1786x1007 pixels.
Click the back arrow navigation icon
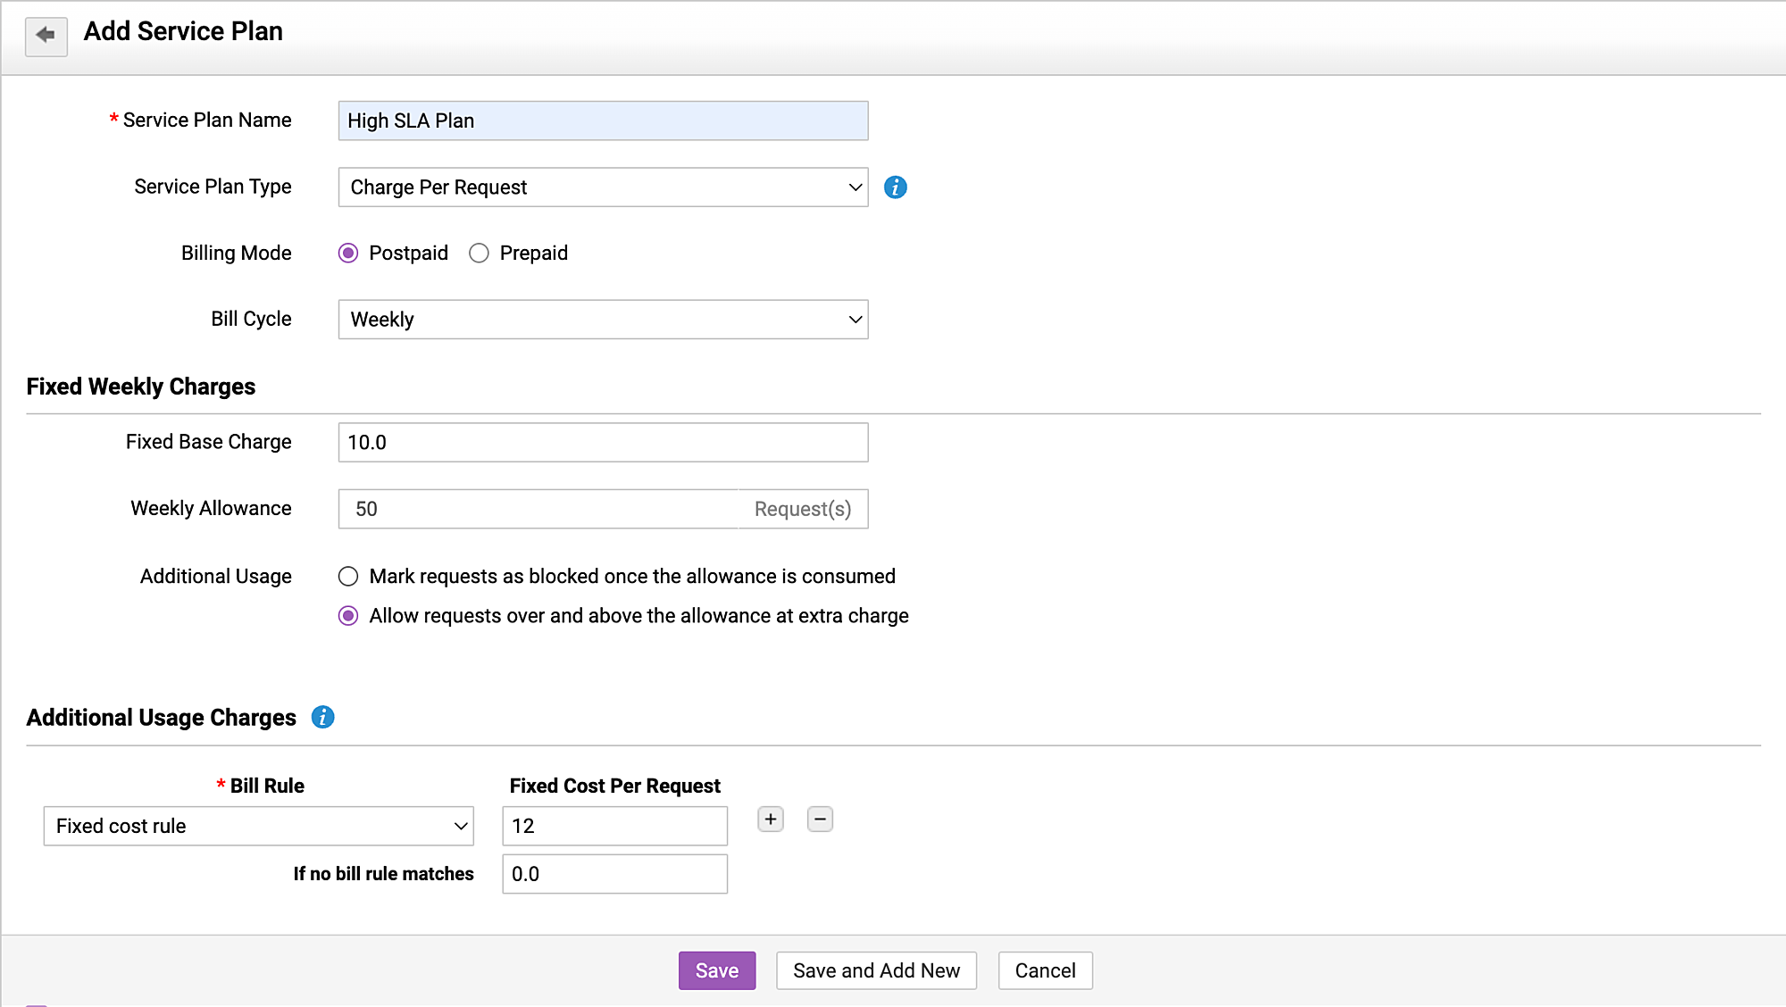[46, 34]
